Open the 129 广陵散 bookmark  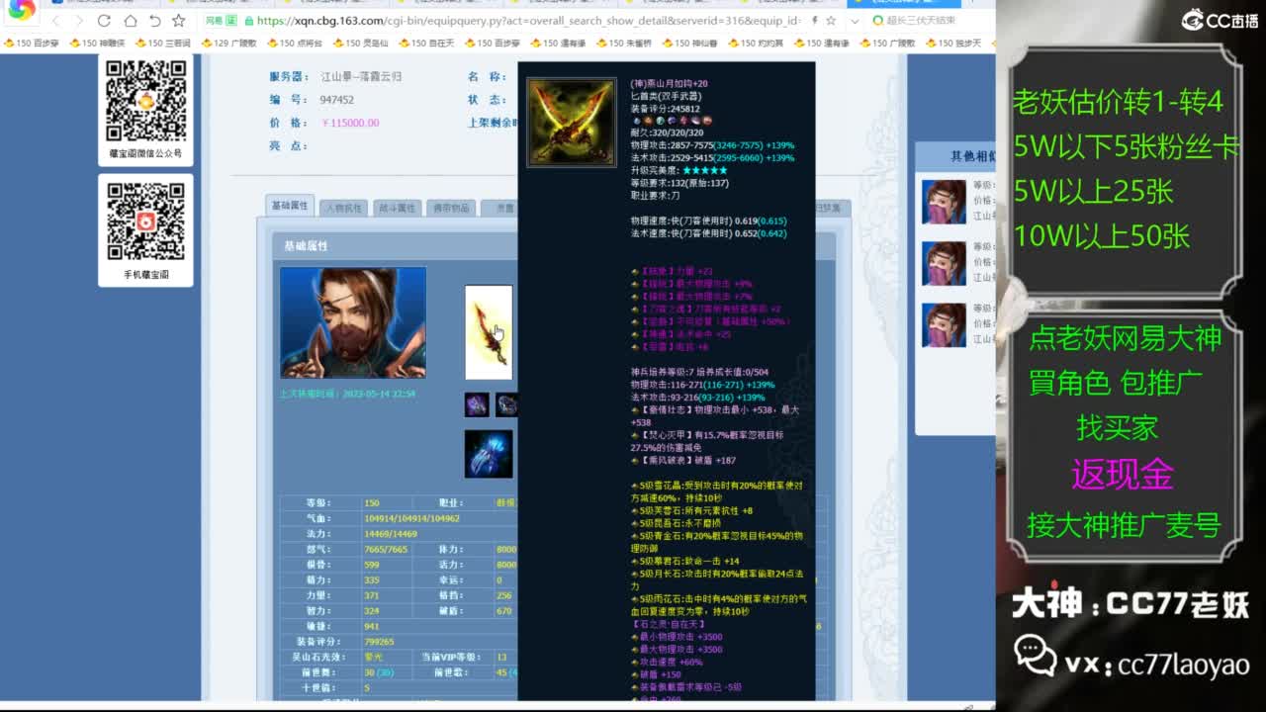pyautogui.click(x=228, y=44)
